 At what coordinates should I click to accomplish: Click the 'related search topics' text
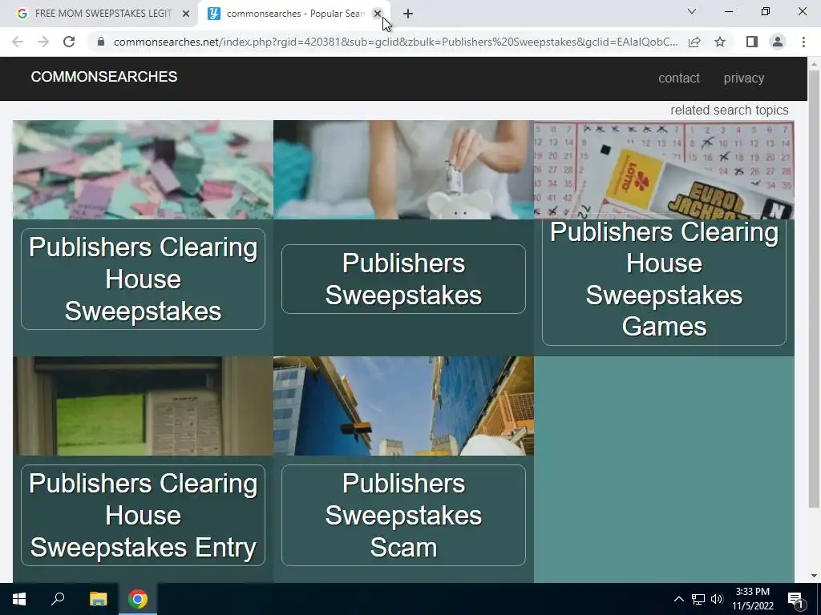click(x=730, y=111)
